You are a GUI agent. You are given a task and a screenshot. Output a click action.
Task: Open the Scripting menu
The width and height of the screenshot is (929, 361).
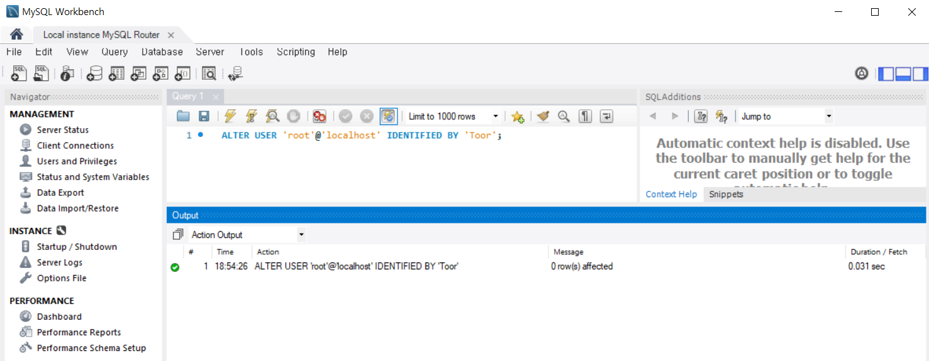tap(296, 52)
